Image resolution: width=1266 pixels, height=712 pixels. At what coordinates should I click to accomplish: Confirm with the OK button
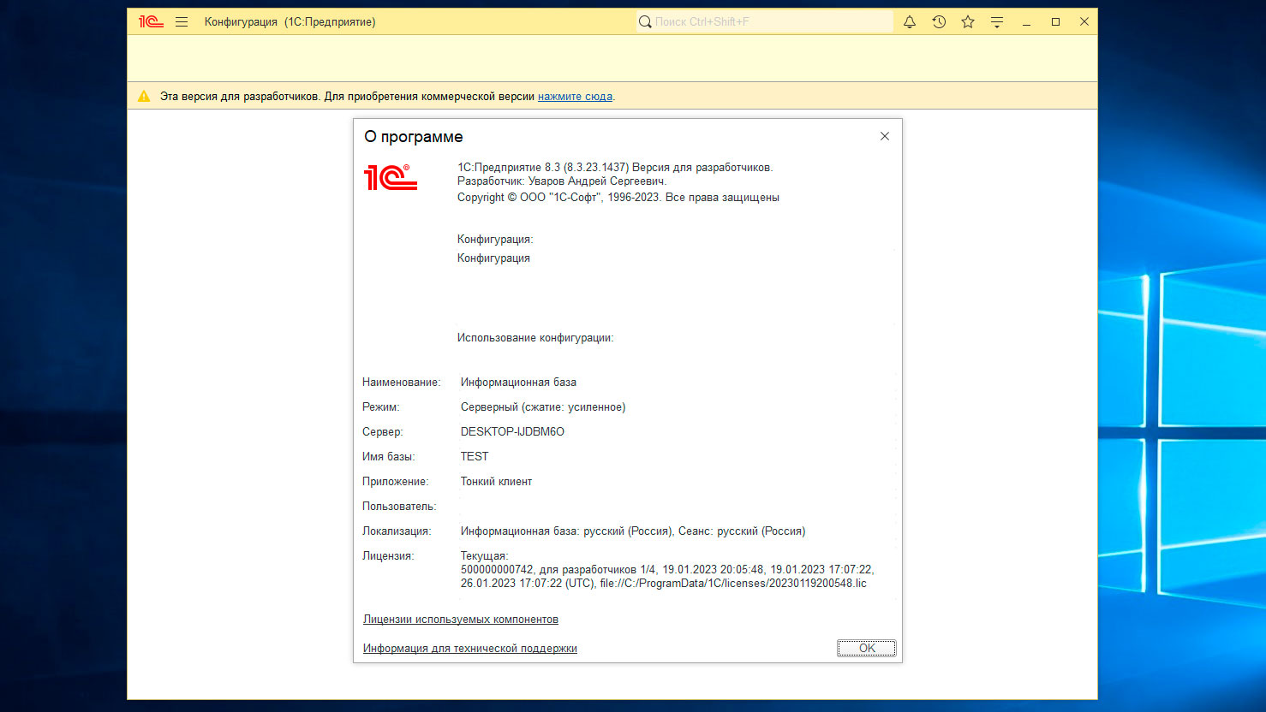point(867,648)
